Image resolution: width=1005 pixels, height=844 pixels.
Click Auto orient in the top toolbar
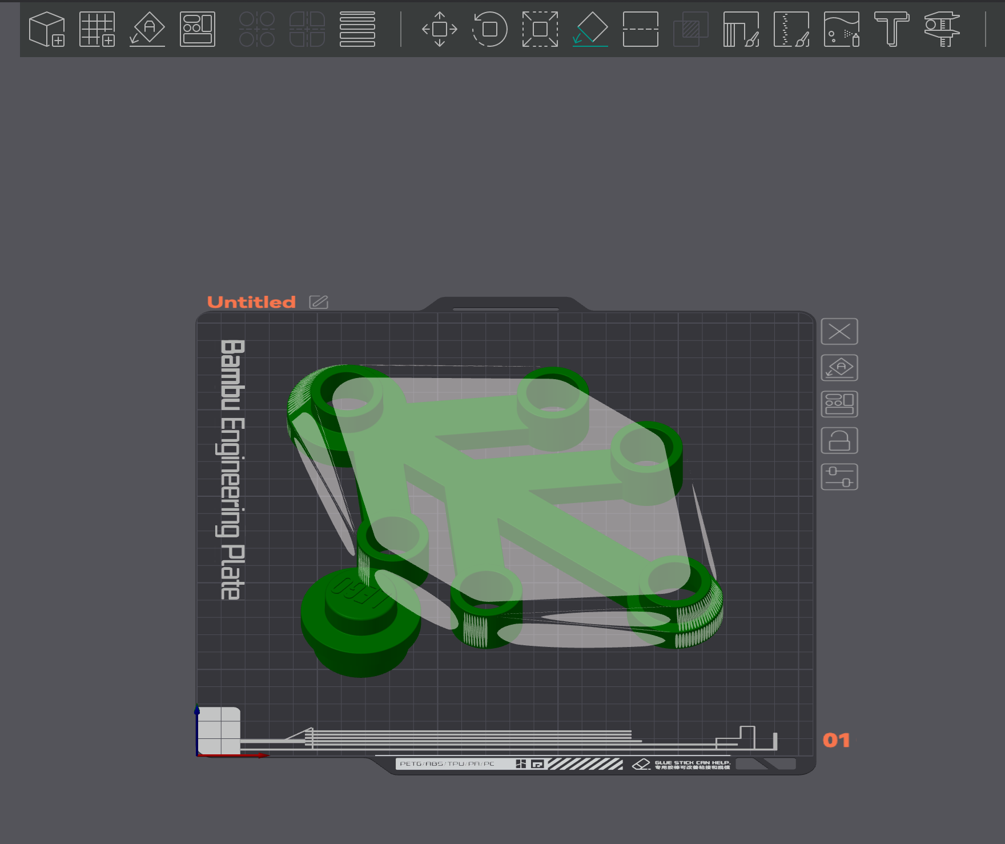tap(147, 29)
